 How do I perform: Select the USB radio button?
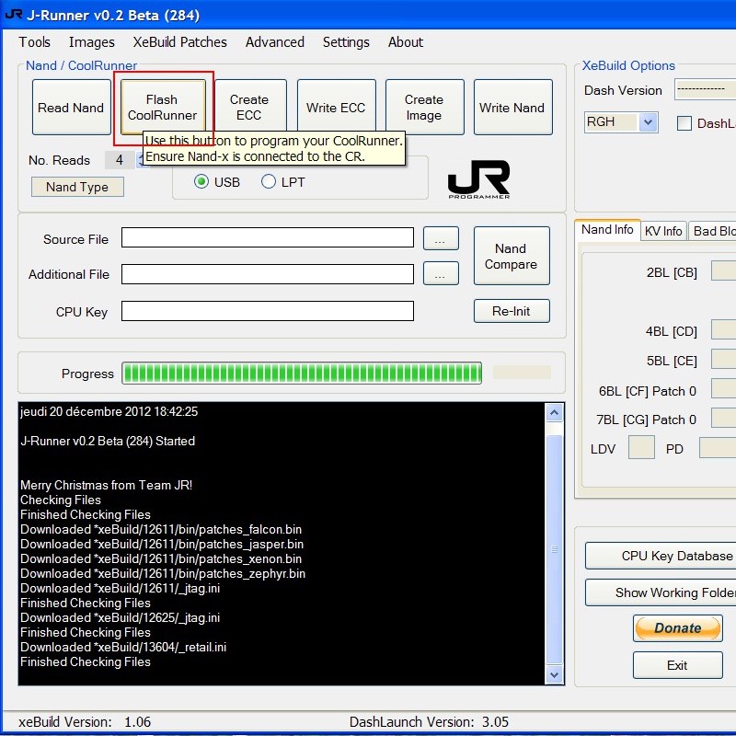[x=201, y=181]
